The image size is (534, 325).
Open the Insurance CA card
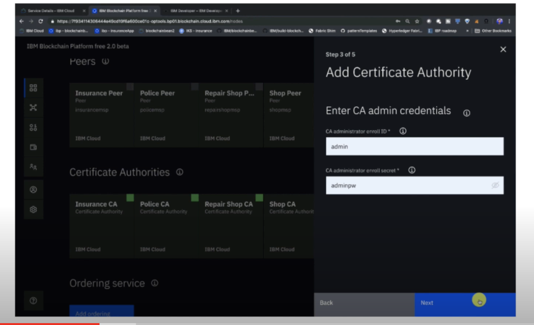point(102,226)
